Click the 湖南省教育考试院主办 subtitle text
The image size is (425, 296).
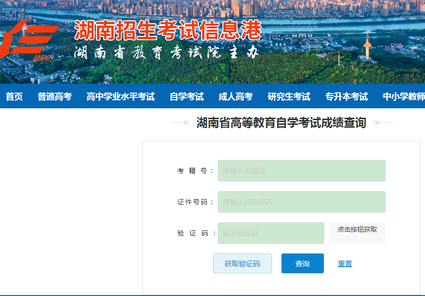tap(166, 53)
